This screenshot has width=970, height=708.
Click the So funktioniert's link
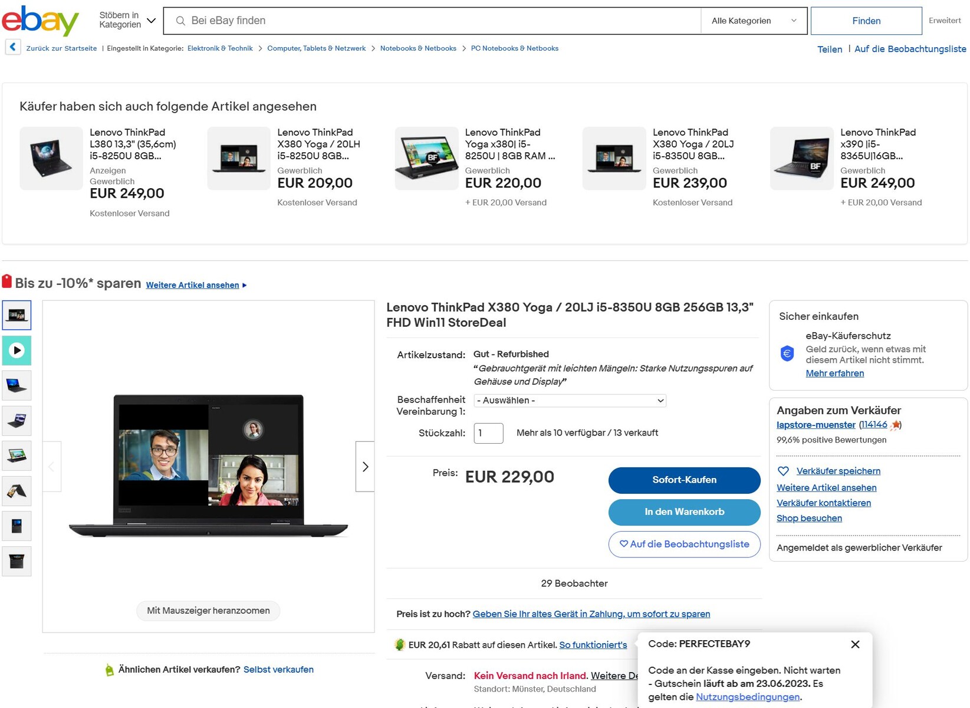point(593,645)
